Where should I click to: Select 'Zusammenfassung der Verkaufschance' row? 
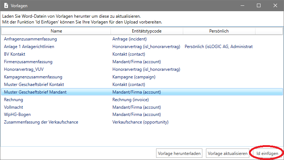[41, 122]
